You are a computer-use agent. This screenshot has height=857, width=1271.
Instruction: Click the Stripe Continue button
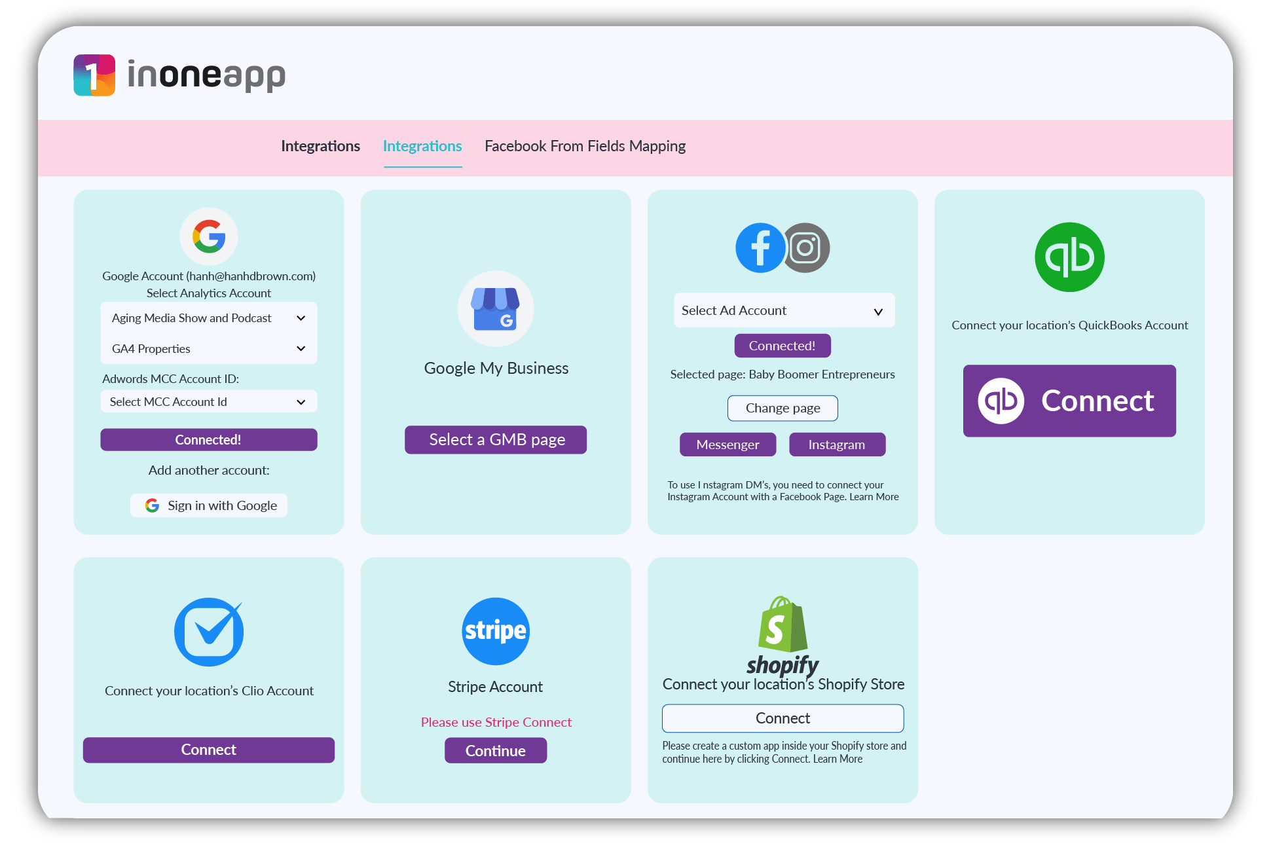tap(496, 751)
